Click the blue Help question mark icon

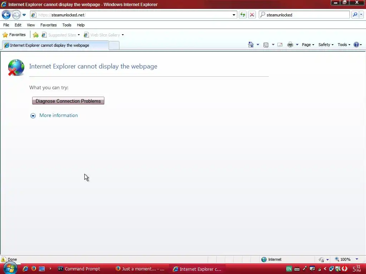coord(356,45)
